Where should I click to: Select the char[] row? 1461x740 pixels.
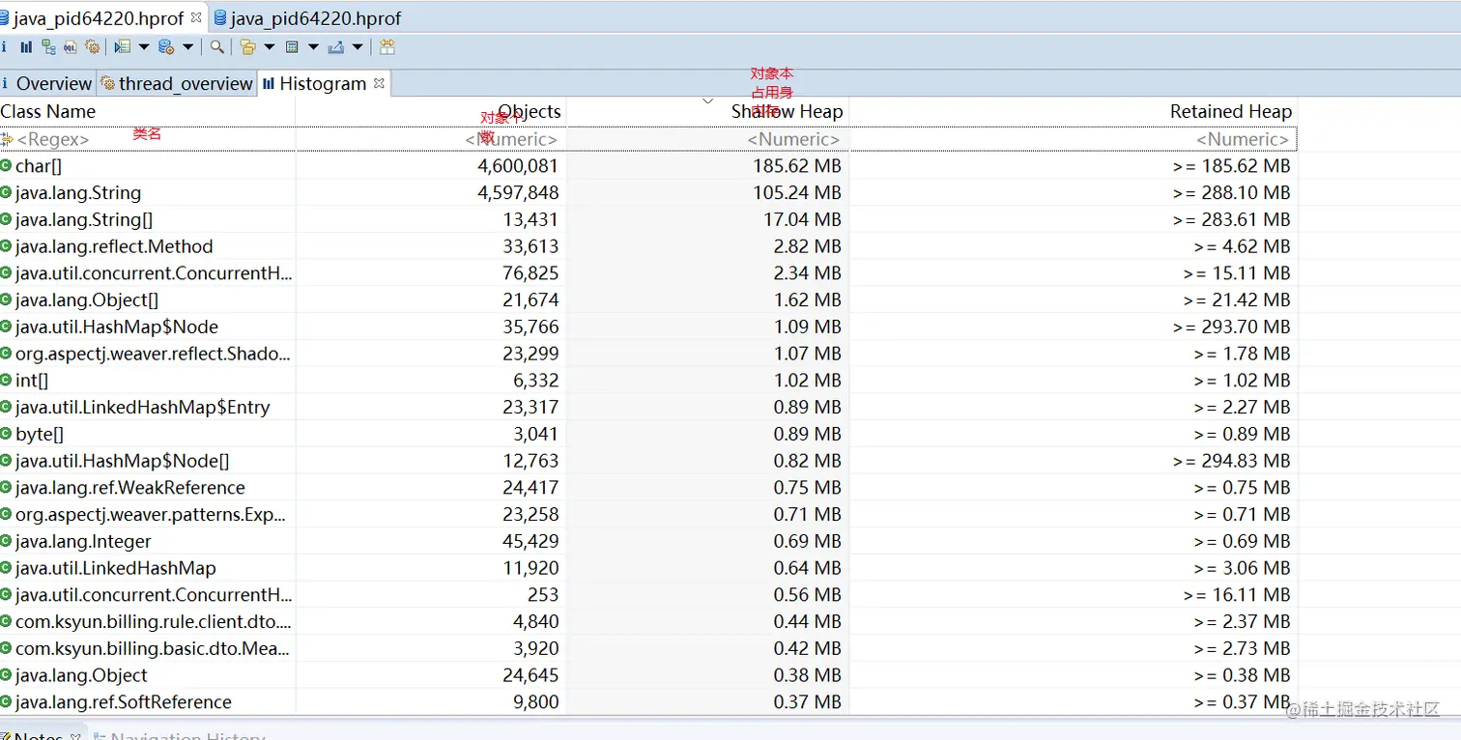[648, 165]
